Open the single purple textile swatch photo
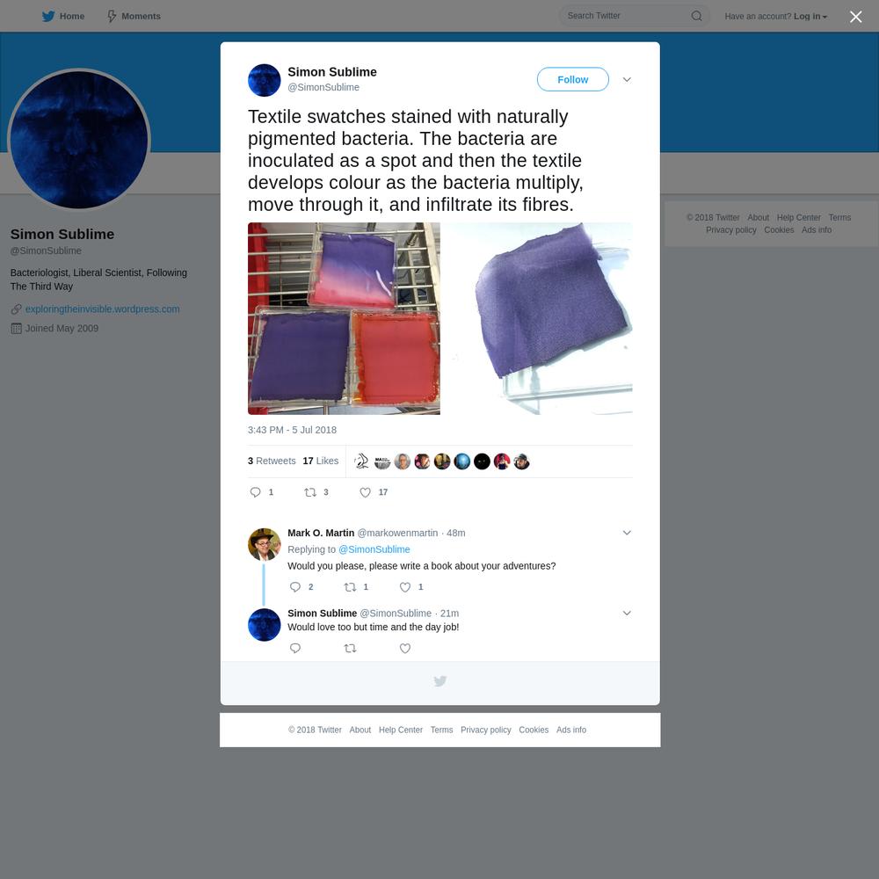The height and width of the screenshot is (879, 879). point(538,318)
